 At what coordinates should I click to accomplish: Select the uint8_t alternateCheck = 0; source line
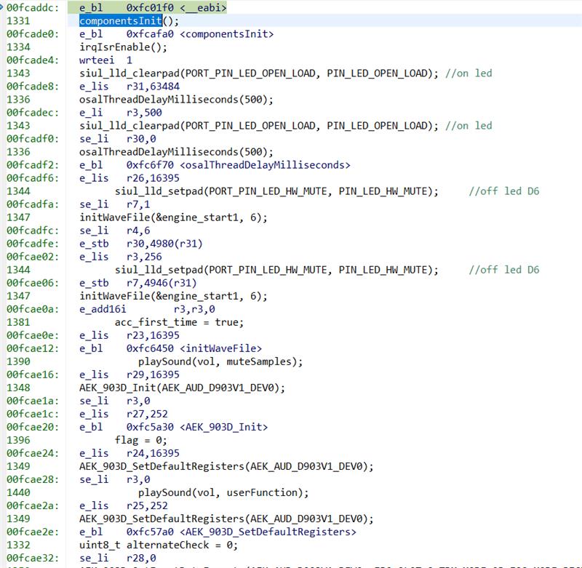click(x=159, y=545)
